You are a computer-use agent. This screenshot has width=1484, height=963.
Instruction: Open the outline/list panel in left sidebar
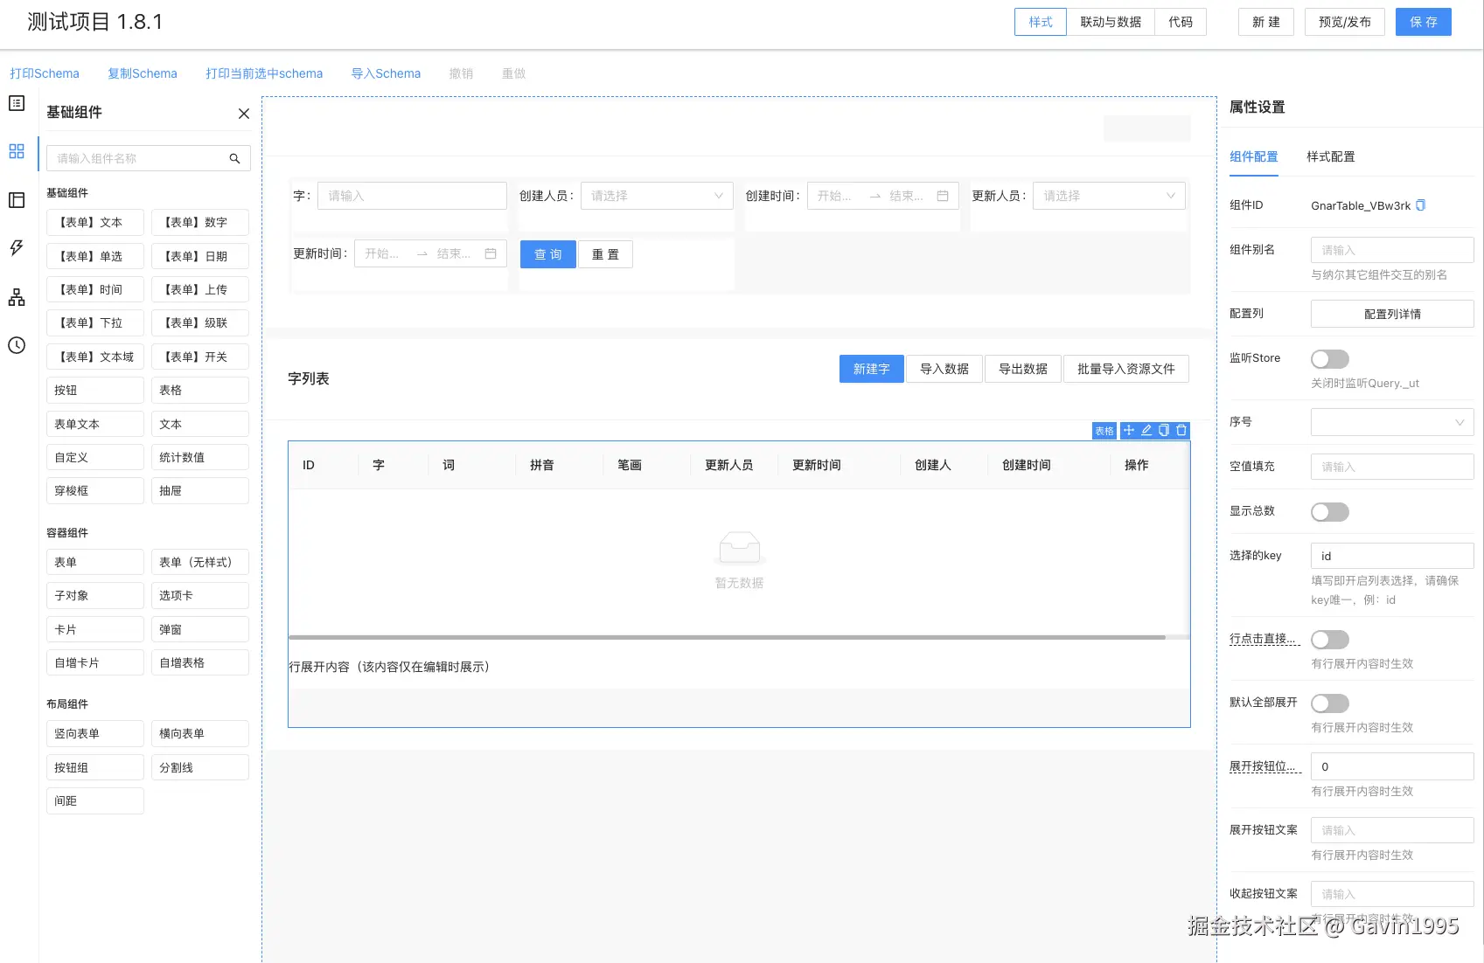pyautogui.click(x=16, y=102)
